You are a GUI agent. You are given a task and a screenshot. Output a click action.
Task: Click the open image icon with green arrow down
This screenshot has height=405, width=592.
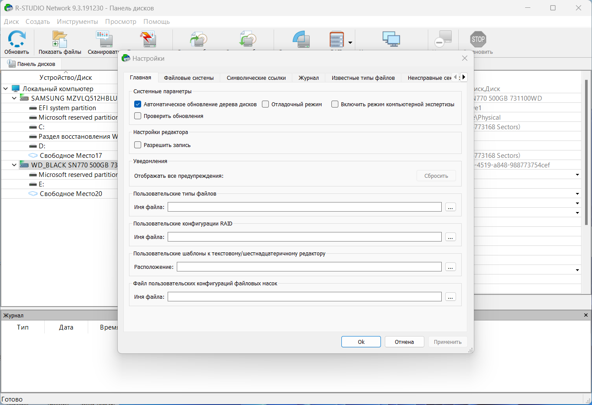[x=248, y=39]
